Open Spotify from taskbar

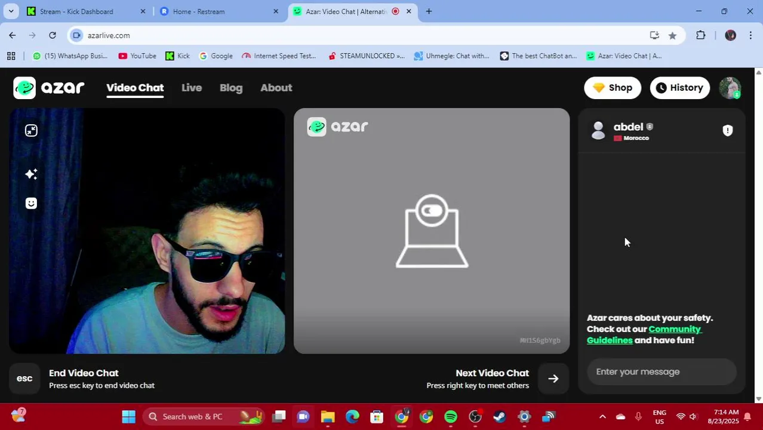(451, 416)
